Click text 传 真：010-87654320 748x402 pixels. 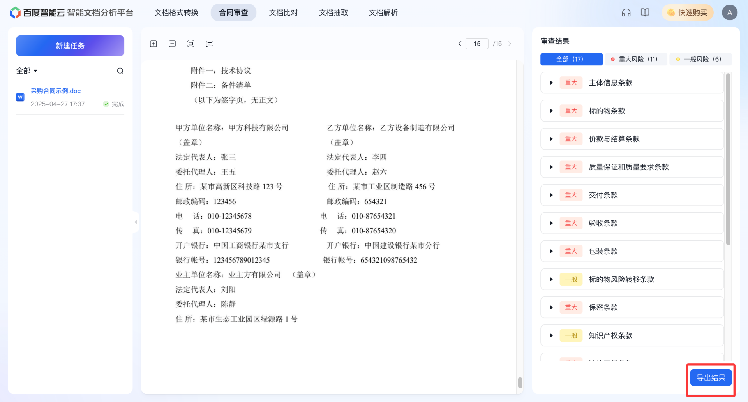point(358,231)
